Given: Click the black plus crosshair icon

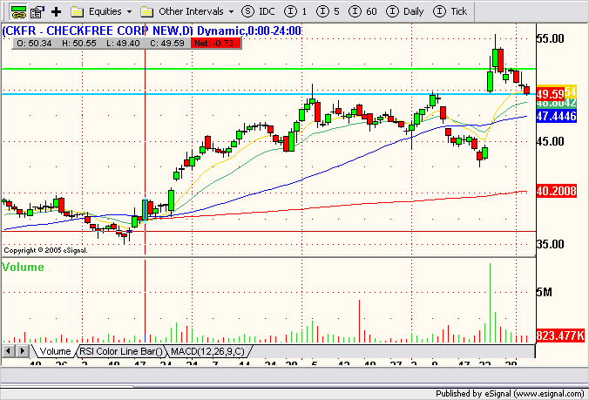Looking at the screenshot, I should (57, 12).
